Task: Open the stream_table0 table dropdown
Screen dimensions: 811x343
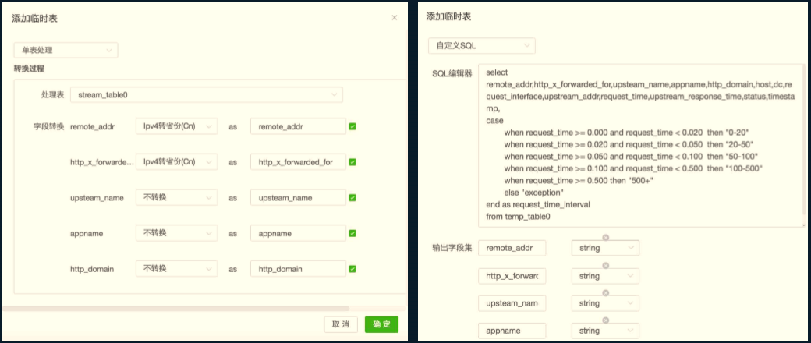Action: point(207,94)
